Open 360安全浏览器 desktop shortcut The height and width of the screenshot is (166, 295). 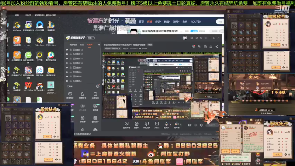28,56
